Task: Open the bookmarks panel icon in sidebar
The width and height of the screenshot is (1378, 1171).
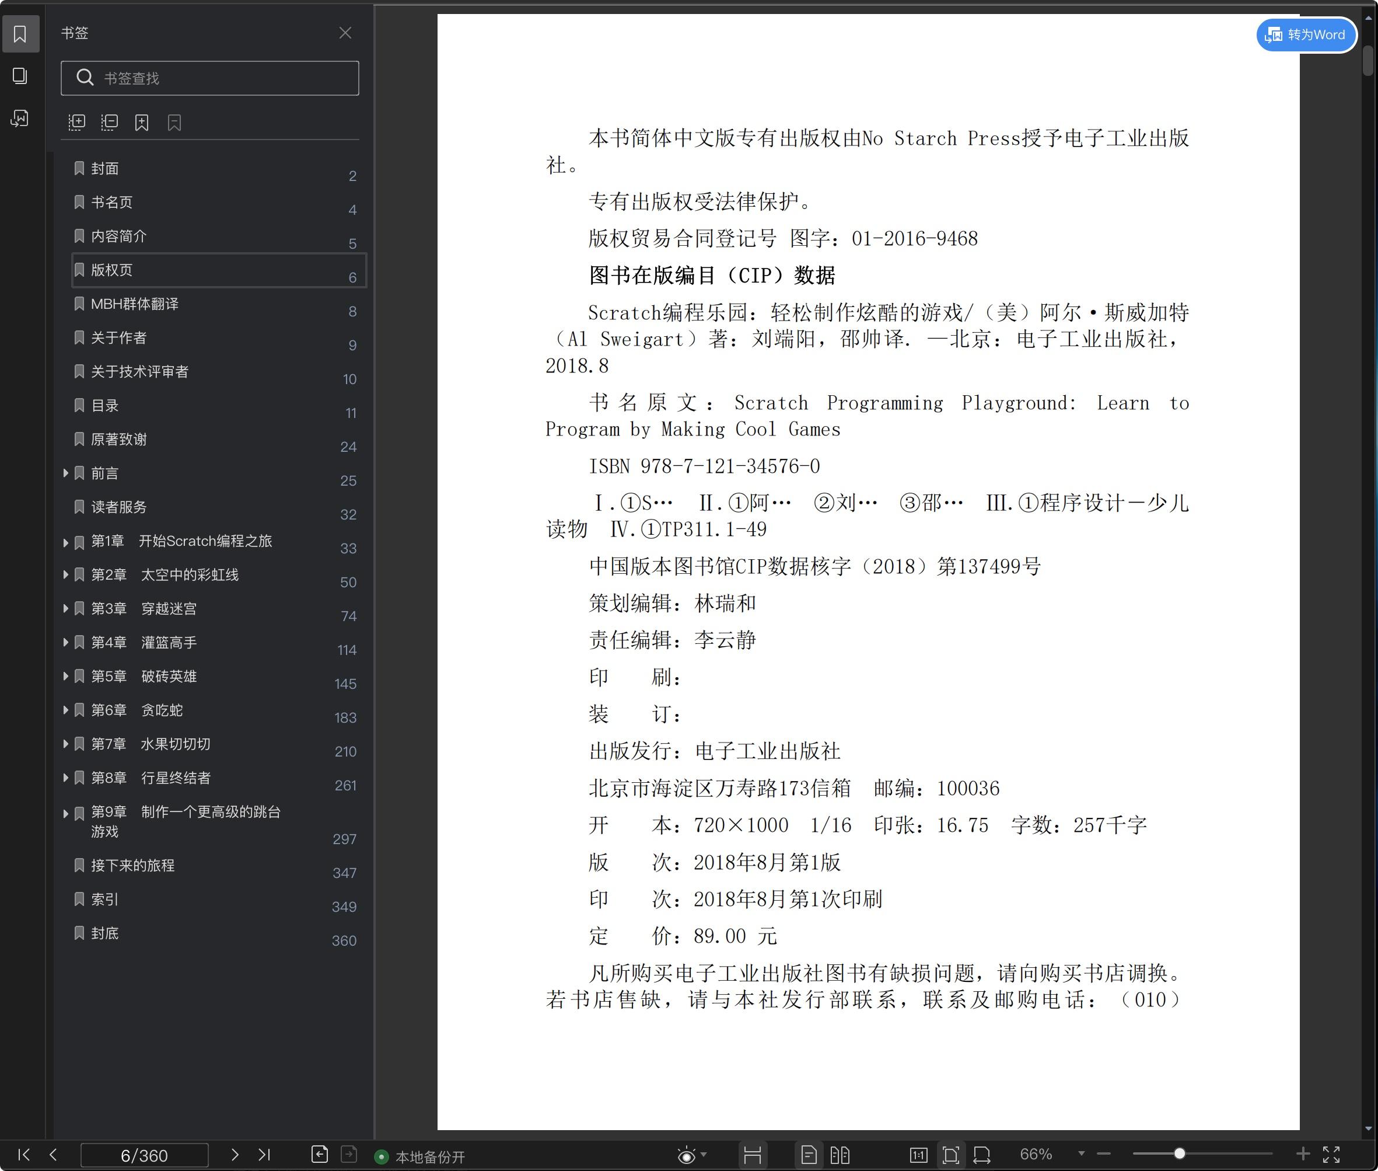Action: coord(20,34)
